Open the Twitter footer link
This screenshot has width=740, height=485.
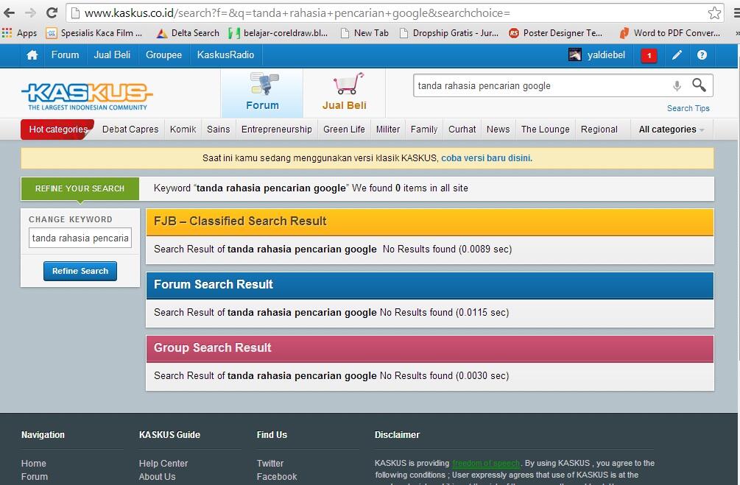[270, 464]
